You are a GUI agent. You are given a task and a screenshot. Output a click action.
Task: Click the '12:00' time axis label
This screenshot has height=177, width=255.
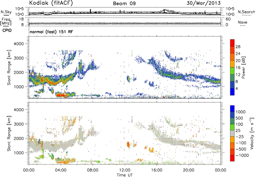[x=125, y=170]
